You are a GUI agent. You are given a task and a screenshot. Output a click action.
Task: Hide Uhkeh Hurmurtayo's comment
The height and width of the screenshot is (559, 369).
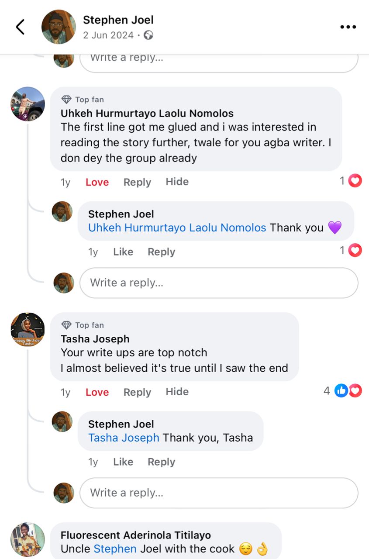(x=177, y=182)
